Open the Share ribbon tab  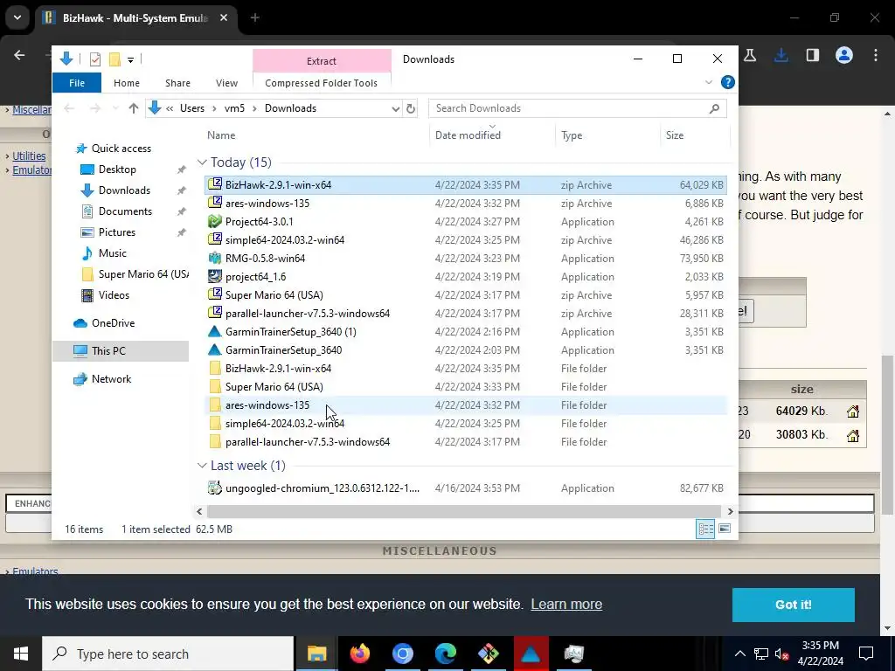click(177, 83)
